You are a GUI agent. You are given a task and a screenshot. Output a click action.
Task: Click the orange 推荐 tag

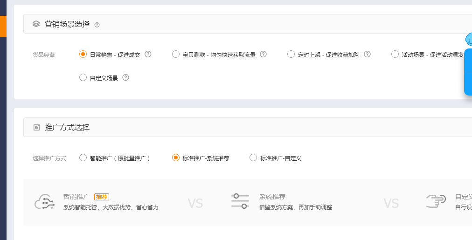click(102, 197)
